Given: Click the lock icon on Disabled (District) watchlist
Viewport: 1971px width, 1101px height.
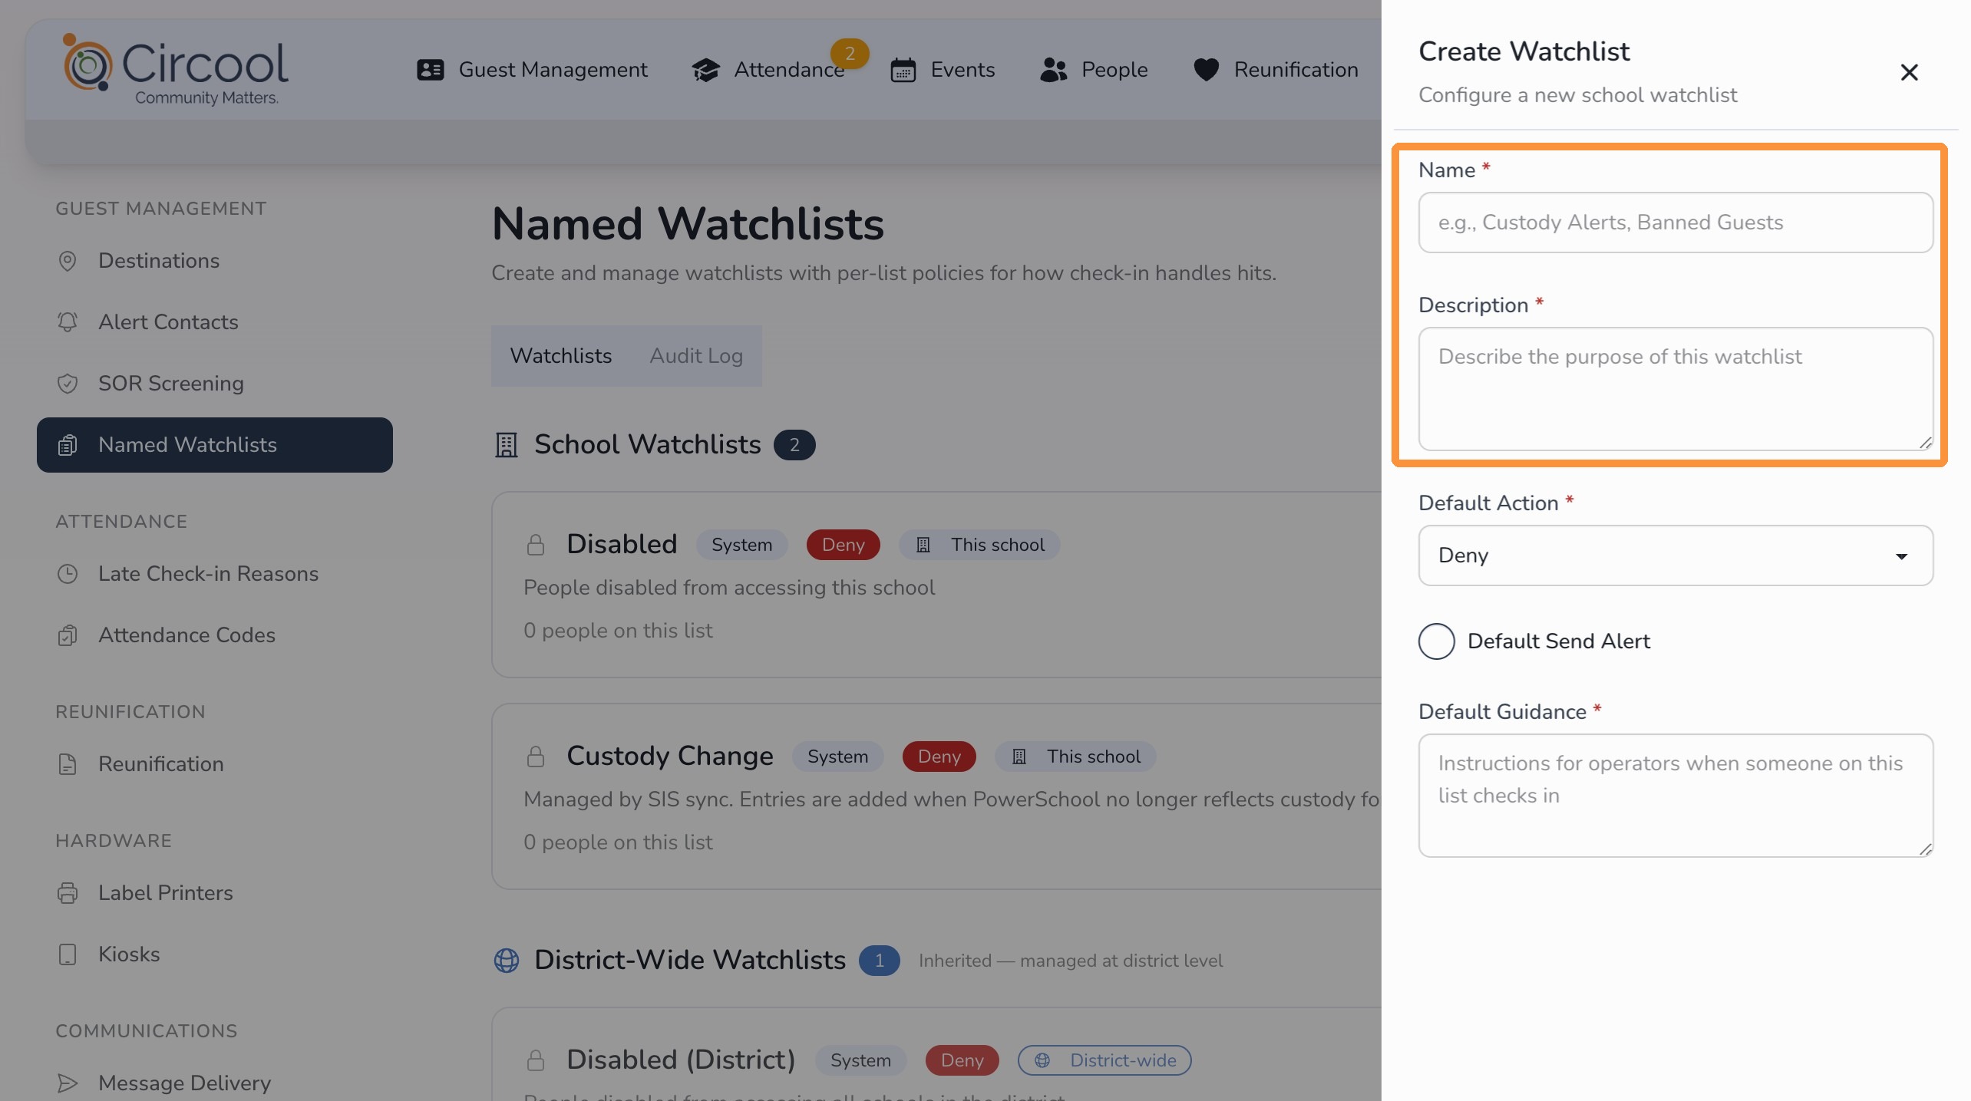Looking at the screenshot, I should click(536, 1060).
